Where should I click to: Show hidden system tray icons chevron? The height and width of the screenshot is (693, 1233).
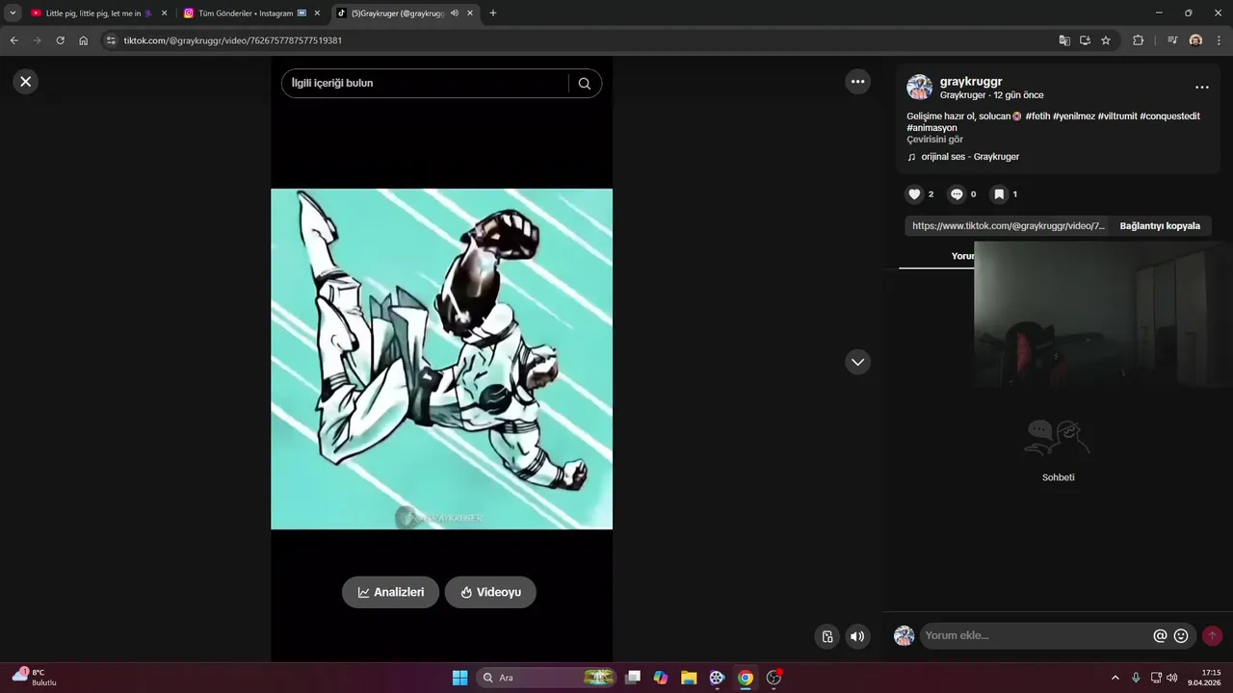point(1115,678)
